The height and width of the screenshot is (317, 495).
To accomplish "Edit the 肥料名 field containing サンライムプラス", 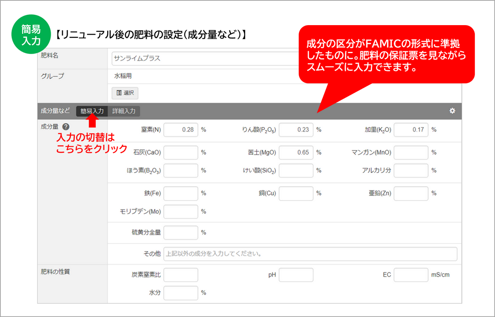I will [205, 58].
